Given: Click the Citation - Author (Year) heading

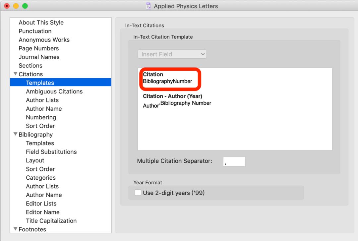Looking at the screenshot, I should (173, 96).
